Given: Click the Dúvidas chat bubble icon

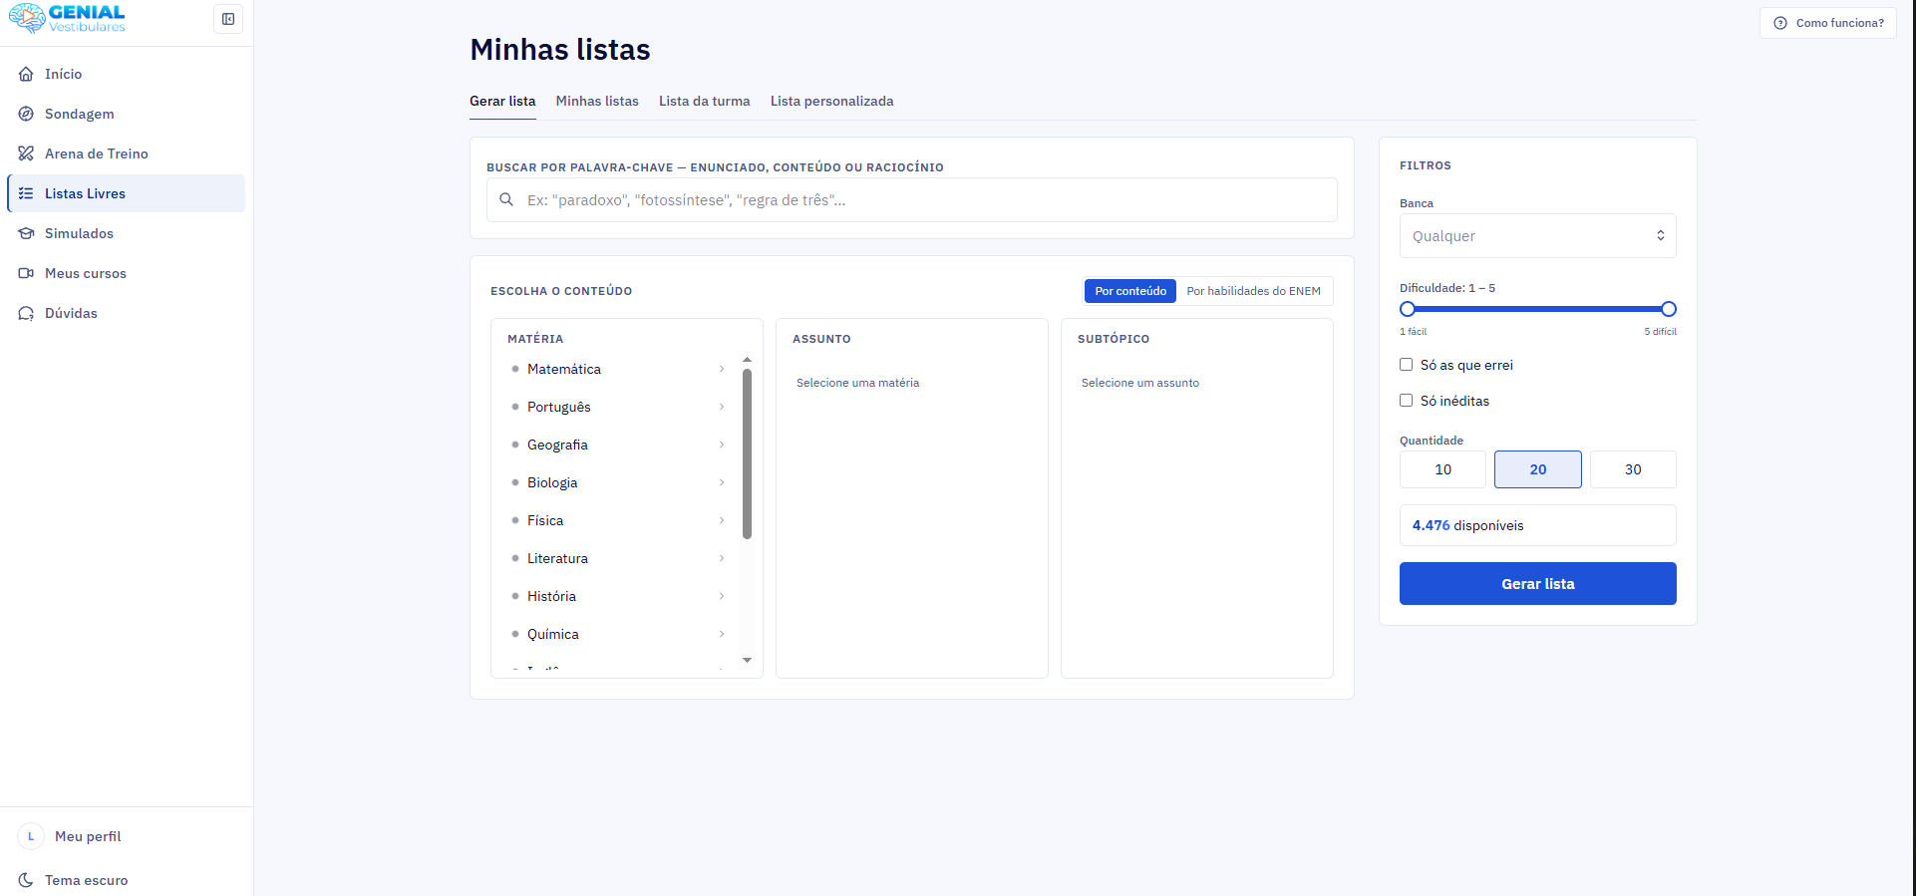Looking at the screenshot, I should 26,313.
